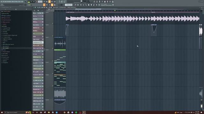This screenshot has width=204, height=114.
Task: Select the Demo projects browser folder
Action: (6, 30)
